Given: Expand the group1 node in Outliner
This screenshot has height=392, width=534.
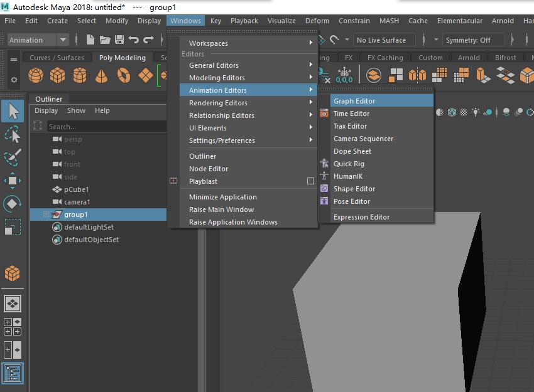Looking at the screenshot, I should pyautogui.click(x=46, y=215).
